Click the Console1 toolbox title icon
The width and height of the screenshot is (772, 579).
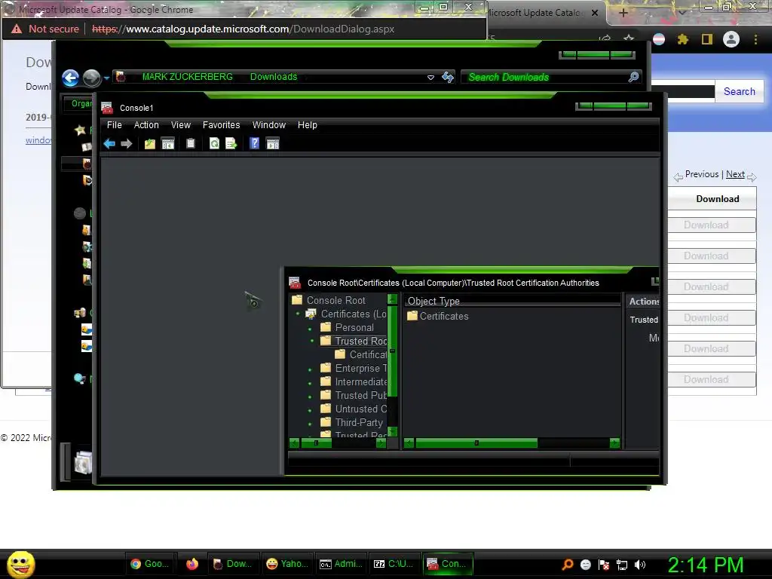click(x=107, y=108)
